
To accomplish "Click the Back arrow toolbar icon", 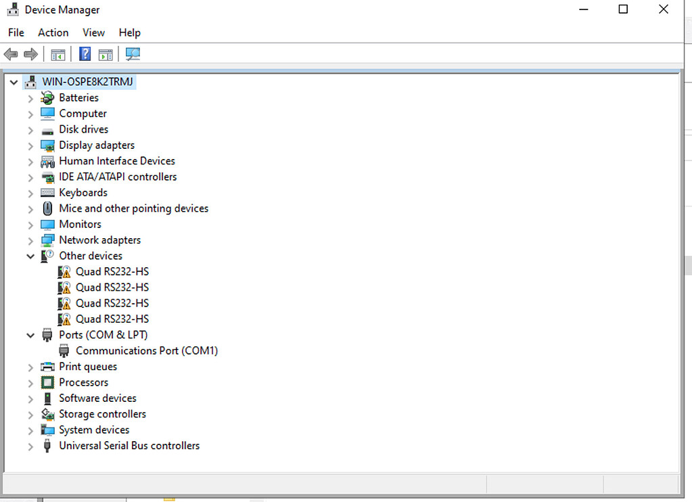I will click(x=11, y=54).
